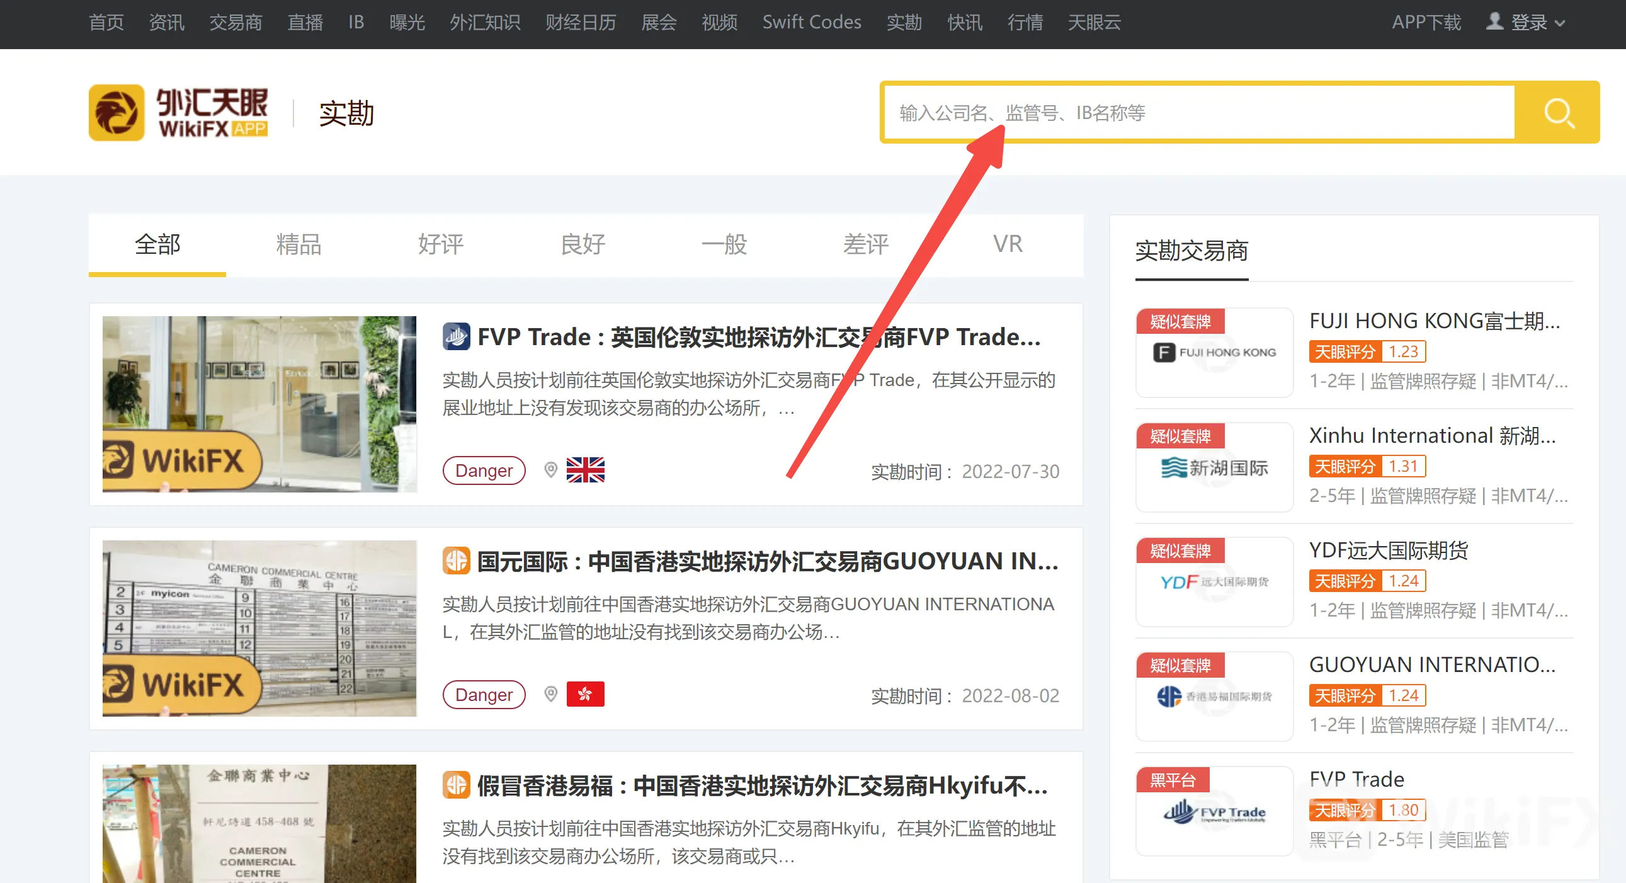Image resolution: width=1626 pixels, height=883 pixels.
Task: Go to Swift Codes in top nav
Action: click(812, 22)
